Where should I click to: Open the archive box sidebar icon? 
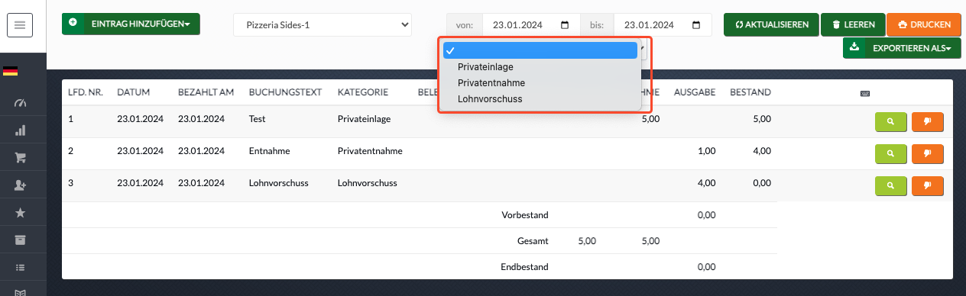point(21,240)
